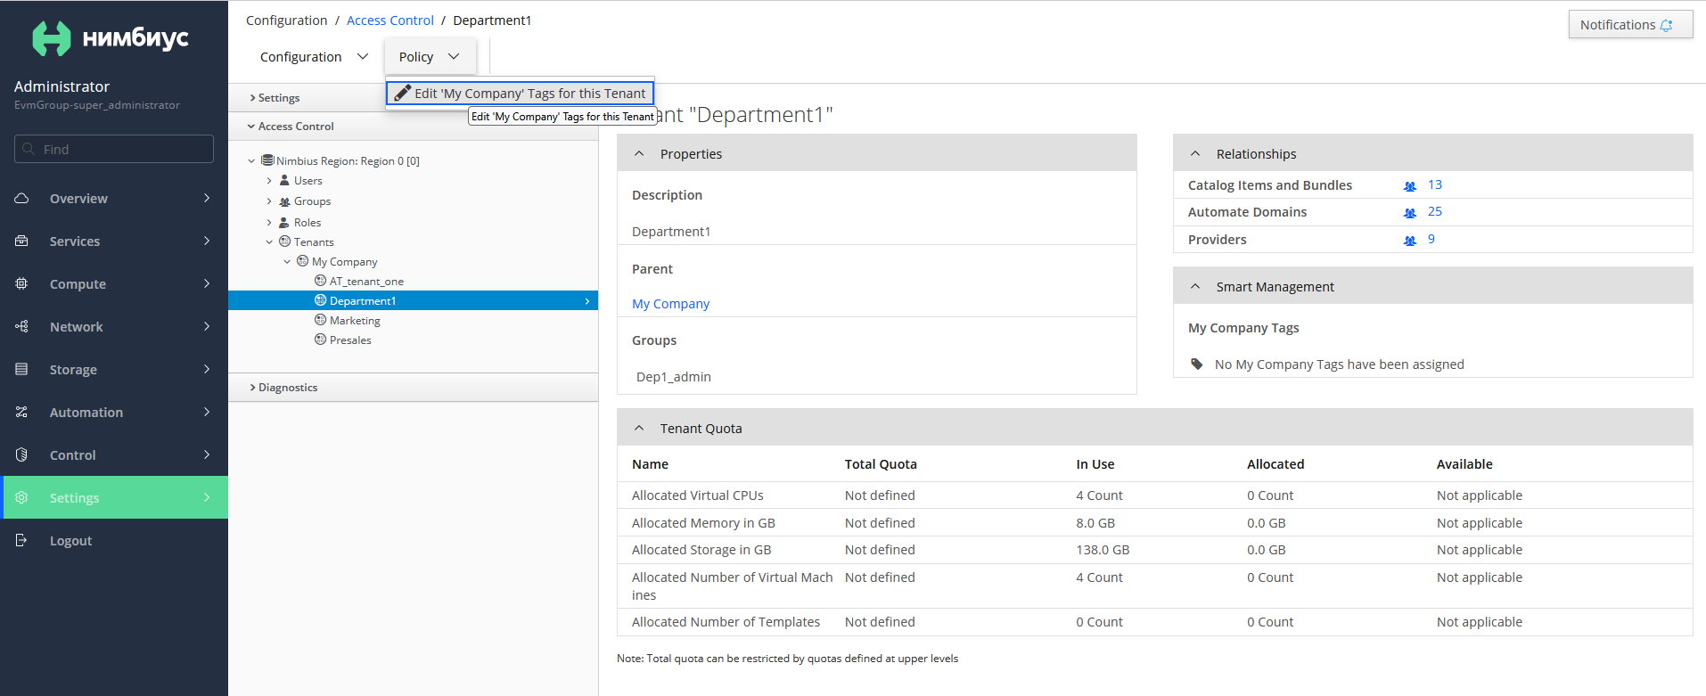This screenshot has height=696, width=1706.
Task: Select the AT_tenant_one tree item
Action: click(366, 281)
